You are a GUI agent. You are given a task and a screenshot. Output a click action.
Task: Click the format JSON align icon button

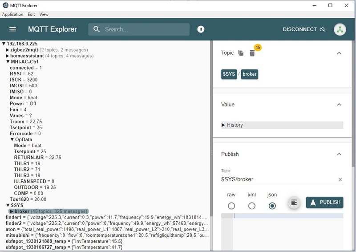click(x=294, y=202)
